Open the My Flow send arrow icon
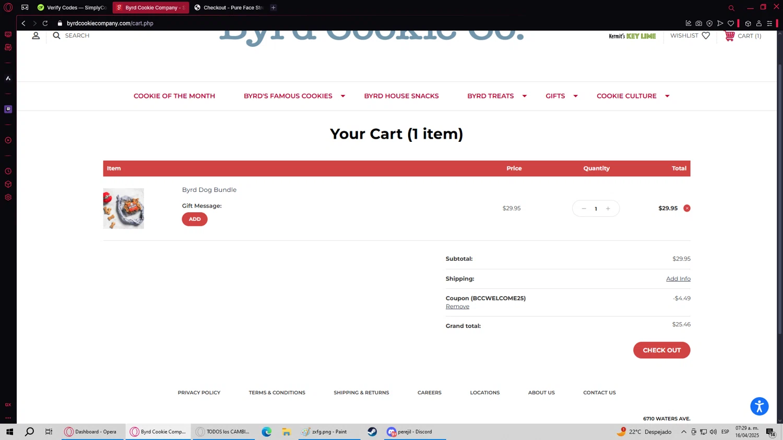783x440 pixels. [720, 23]
